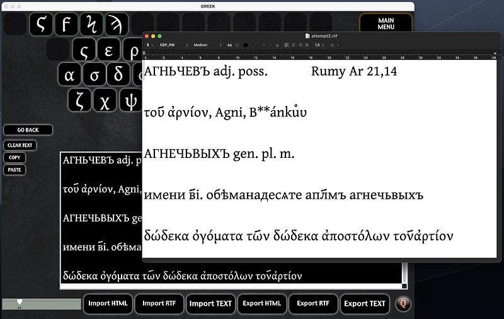Click the black text color swatch
The width and height of the screenshot is (504, 319).
pos(246,45)
